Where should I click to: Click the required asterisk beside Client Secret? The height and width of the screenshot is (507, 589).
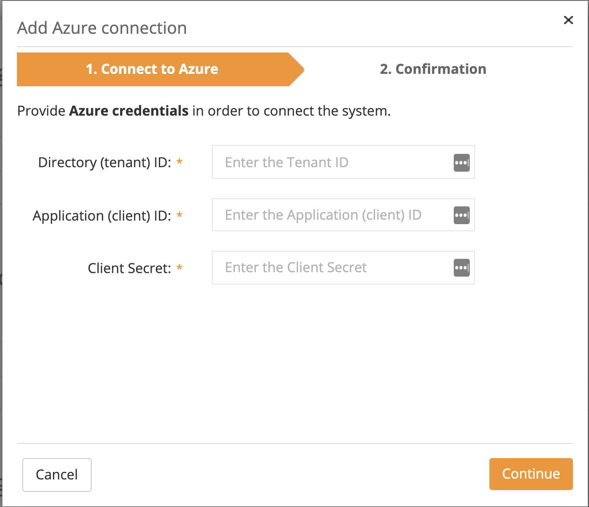(x=180, y=268)
